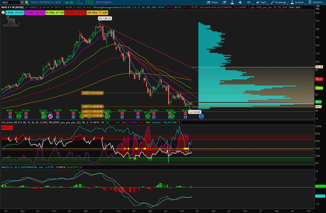
Task: Click the 93.19 price axis label
Action: [319, 67]
